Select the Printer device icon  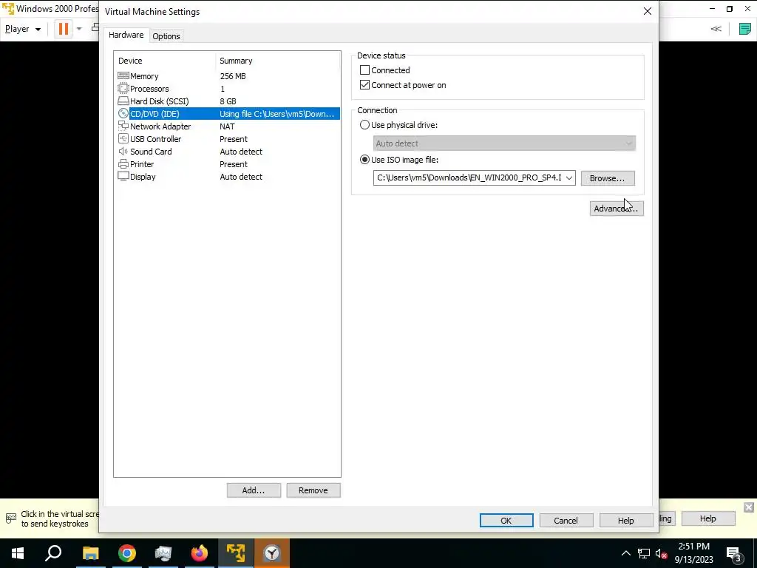coord(123,163)
